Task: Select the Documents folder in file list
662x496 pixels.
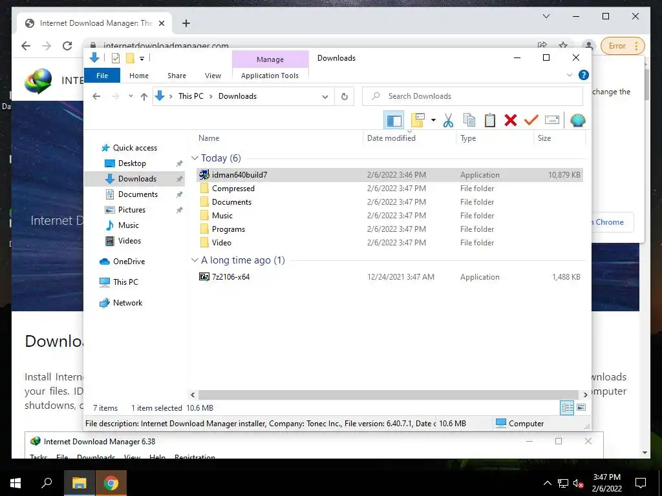Action: (x=390, y=202)
